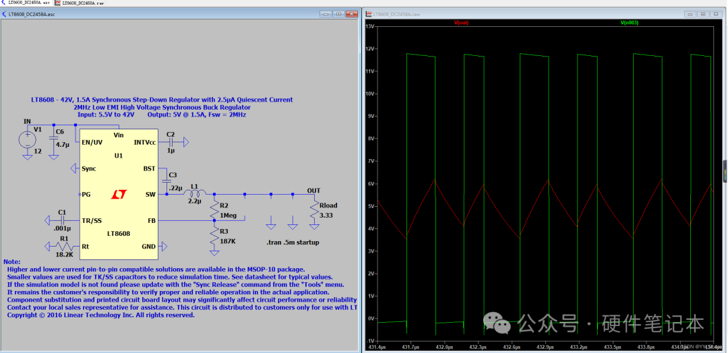Maximize the LT8608_DC2458A.asc schematic window
The image size is (728, 353).
point(338,13)
